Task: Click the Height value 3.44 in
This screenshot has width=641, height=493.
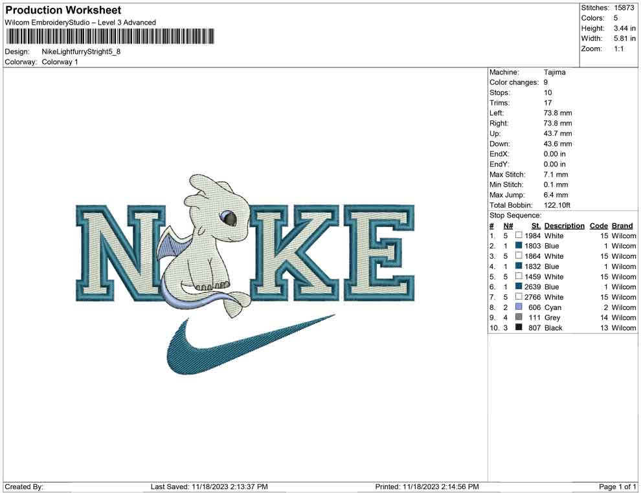Action: (625, 28)
